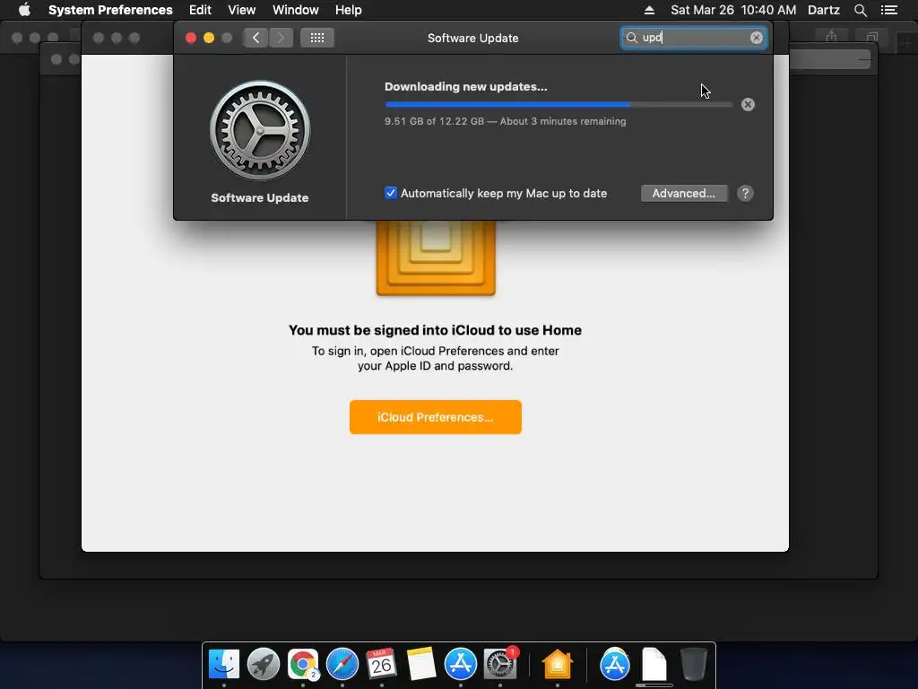
Task: Click the signed into iCloud to use Home message
Action: (435, 330)
